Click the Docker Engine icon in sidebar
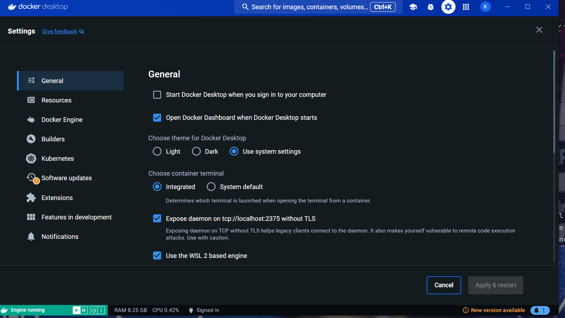This screenshot has height=318, width=565. click(x=31, y=119)
